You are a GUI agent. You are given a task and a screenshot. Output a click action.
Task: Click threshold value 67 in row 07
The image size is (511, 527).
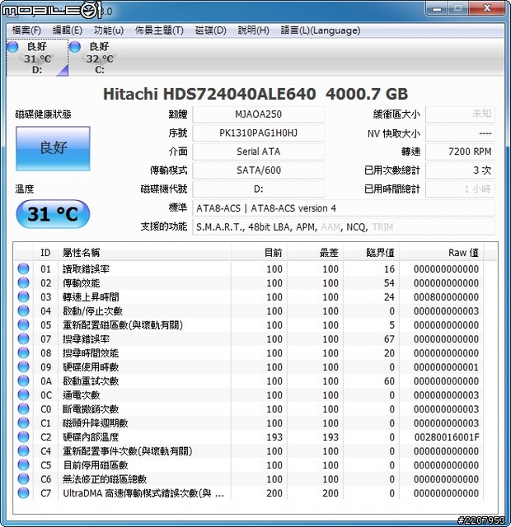389,339
